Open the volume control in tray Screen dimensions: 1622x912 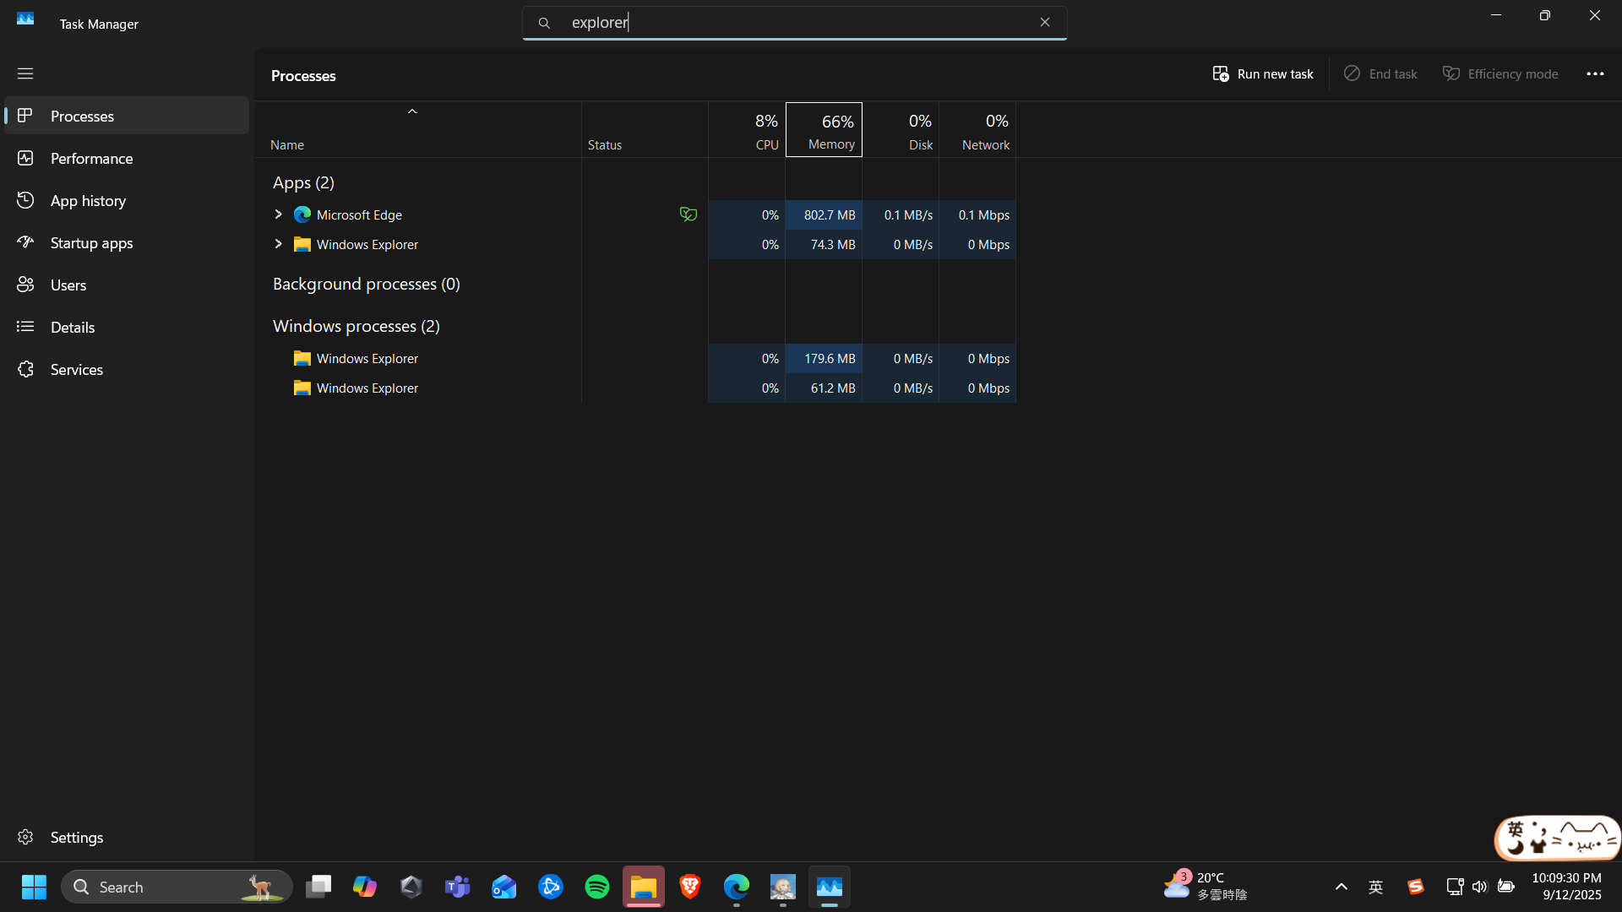[1479, 887]
